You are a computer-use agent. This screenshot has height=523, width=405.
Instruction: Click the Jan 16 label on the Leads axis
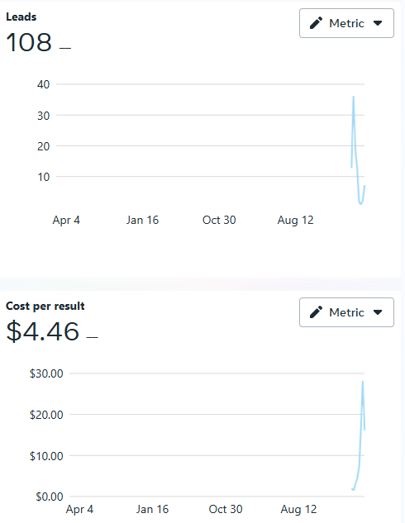pos(142,220)
